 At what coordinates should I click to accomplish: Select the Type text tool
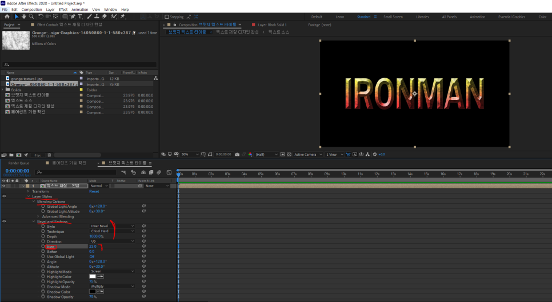[x=80, y=17]
